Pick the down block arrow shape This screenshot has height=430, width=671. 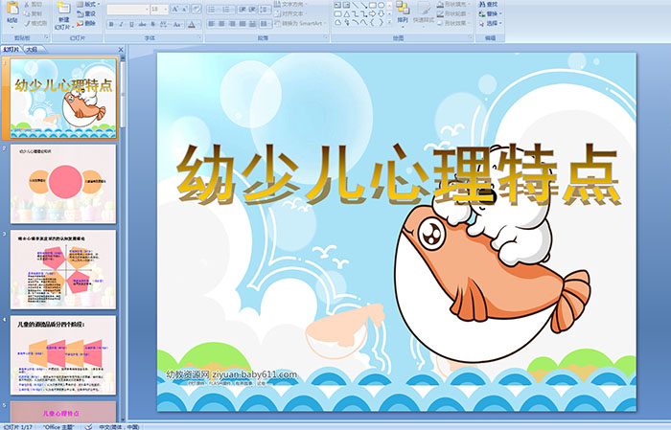coord(381,14)
